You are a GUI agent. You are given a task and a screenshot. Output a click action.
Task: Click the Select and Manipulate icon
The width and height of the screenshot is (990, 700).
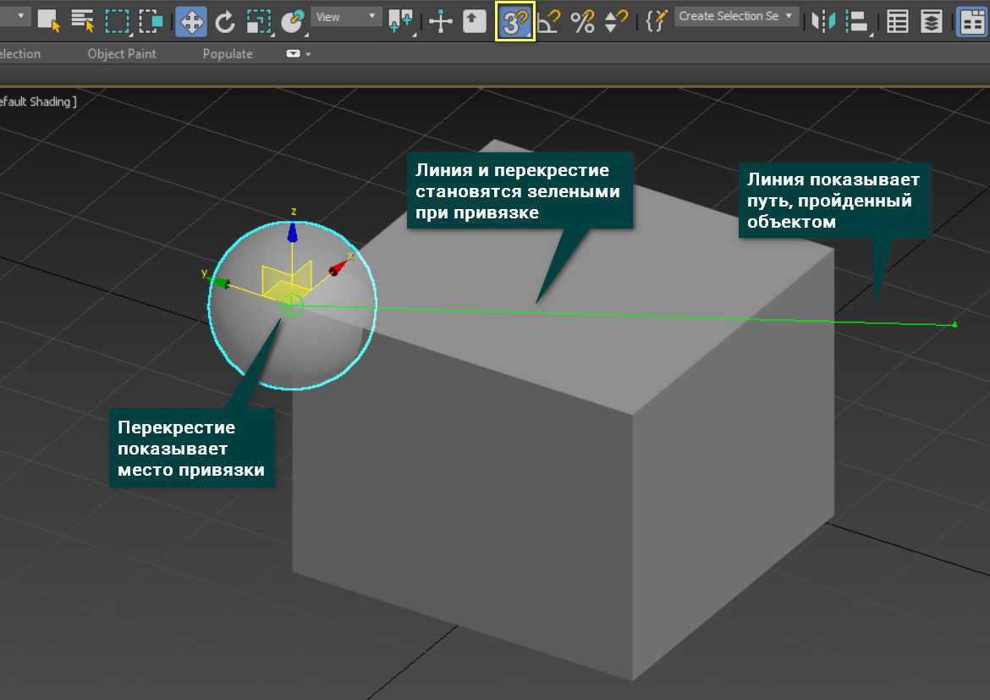tap(441, 21)
